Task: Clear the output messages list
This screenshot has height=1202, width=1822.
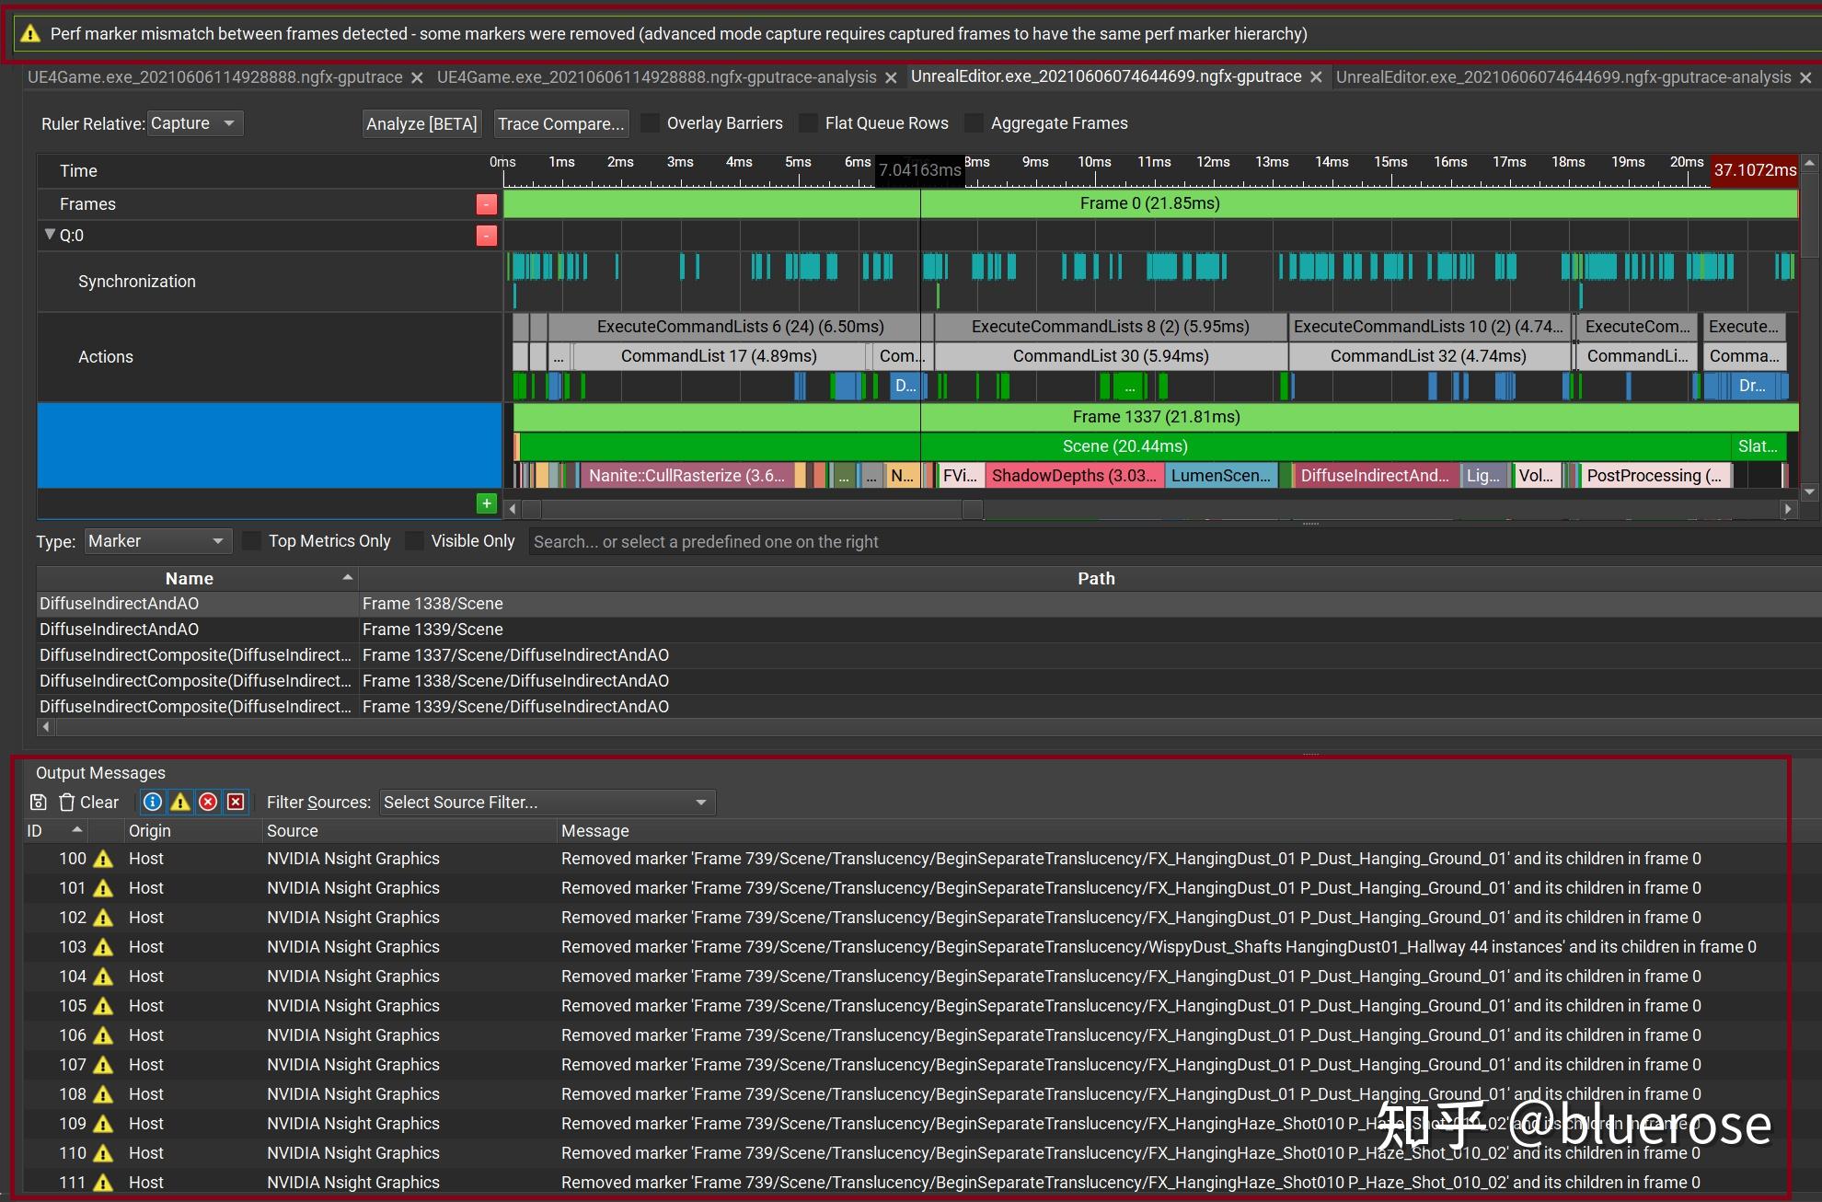Action: 89,803
